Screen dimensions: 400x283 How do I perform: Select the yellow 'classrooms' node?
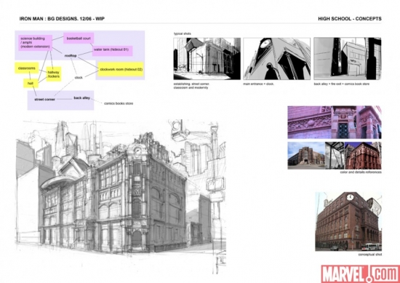click(26, 68)
